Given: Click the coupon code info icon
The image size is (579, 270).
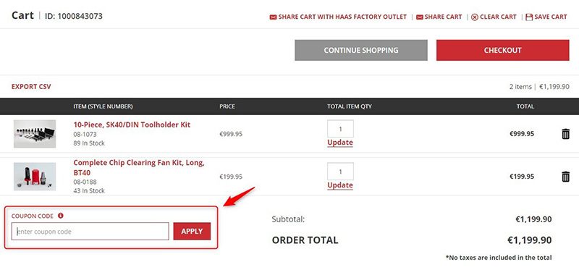Looking at the screenshot, I should [61, 215].
